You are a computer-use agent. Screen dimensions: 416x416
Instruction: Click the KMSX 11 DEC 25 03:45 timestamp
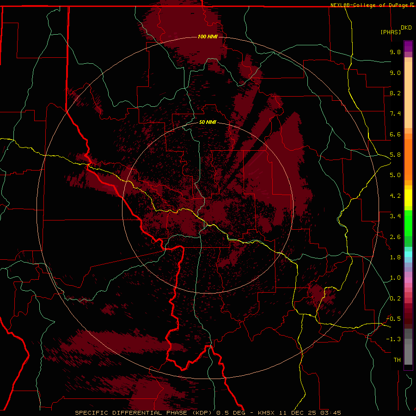click(300, 413)
